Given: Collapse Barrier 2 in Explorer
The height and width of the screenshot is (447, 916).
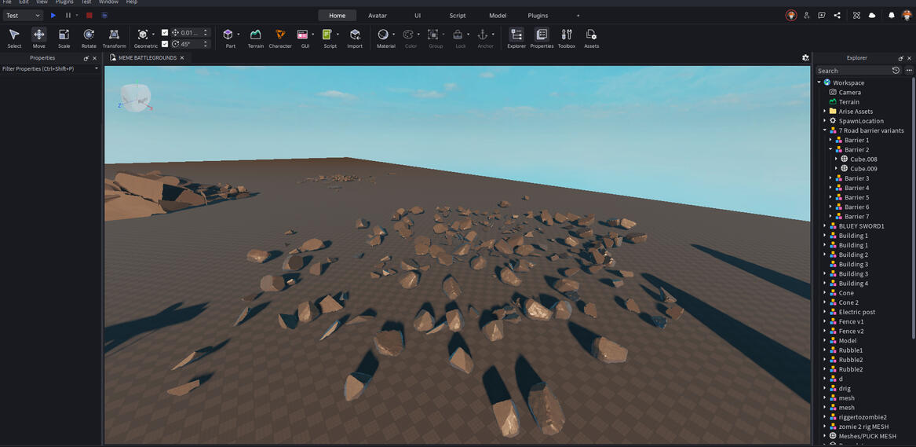Looking at the screenshot, I should click(x=830, y=149).
